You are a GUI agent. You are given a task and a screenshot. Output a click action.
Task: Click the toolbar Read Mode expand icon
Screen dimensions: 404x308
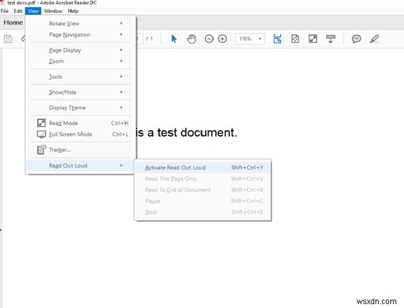click(x=313, y=39)
